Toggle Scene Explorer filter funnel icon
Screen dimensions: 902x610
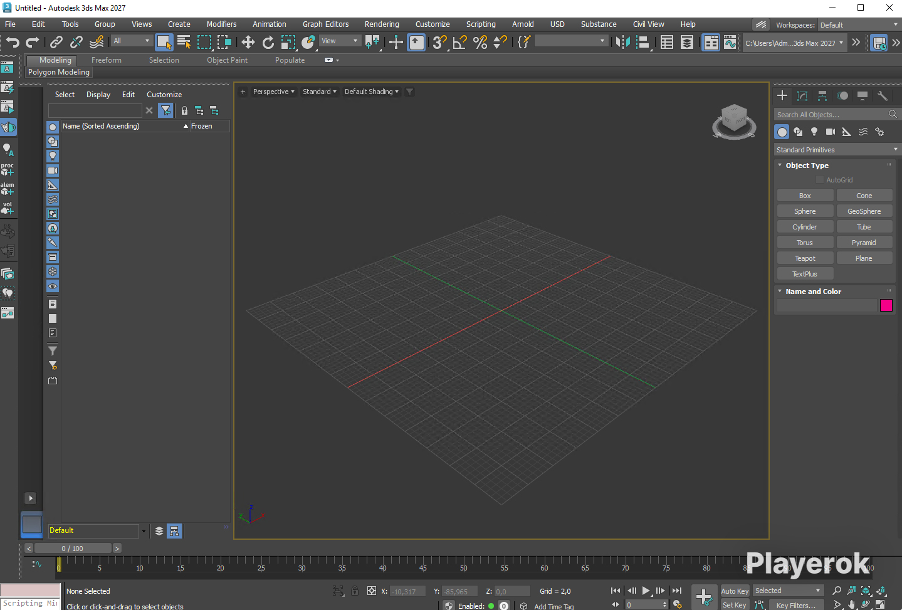(165, 110)
